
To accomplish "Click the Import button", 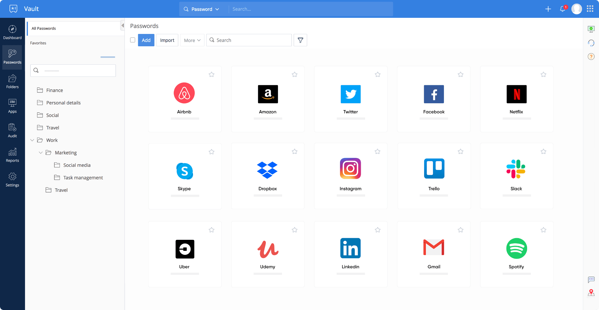I will [167, 40].
